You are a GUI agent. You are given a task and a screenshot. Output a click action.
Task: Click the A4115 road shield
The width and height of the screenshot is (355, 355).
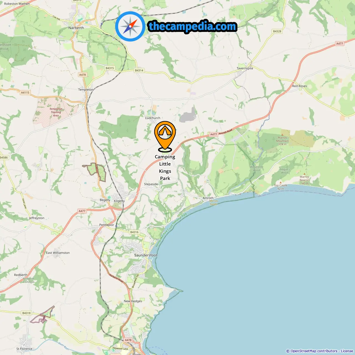25,93
